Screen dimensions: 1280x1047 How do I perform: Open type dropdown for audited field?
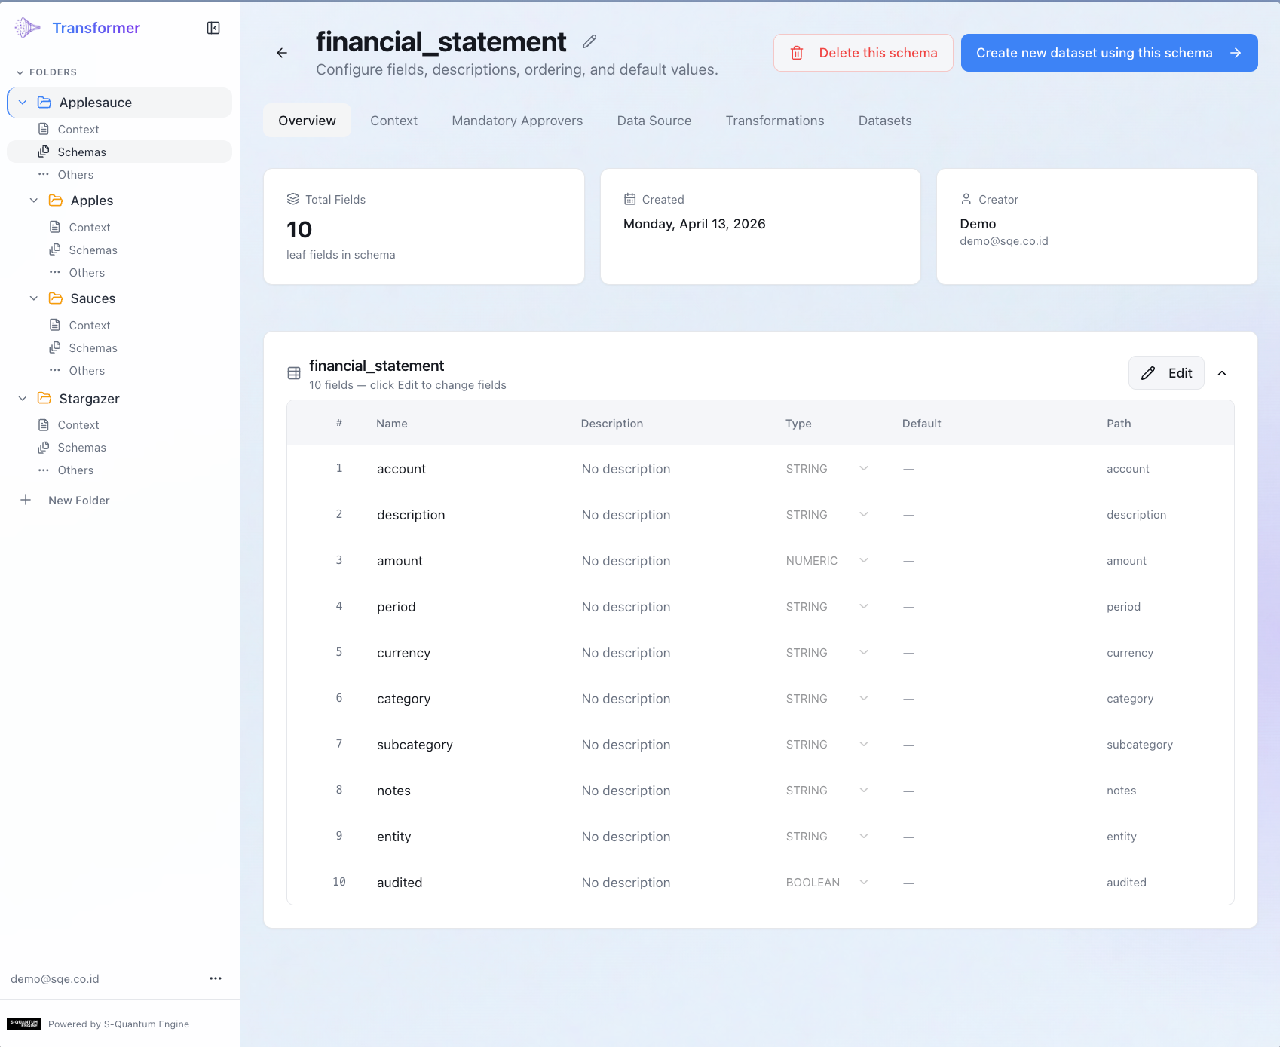(x=864, y=883)
